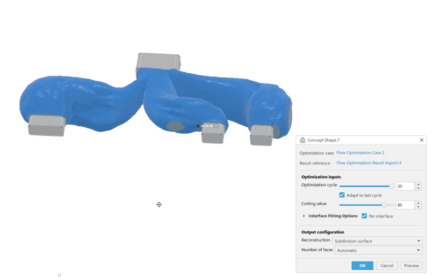Click the Cutting value slider handle

[384, 205]
